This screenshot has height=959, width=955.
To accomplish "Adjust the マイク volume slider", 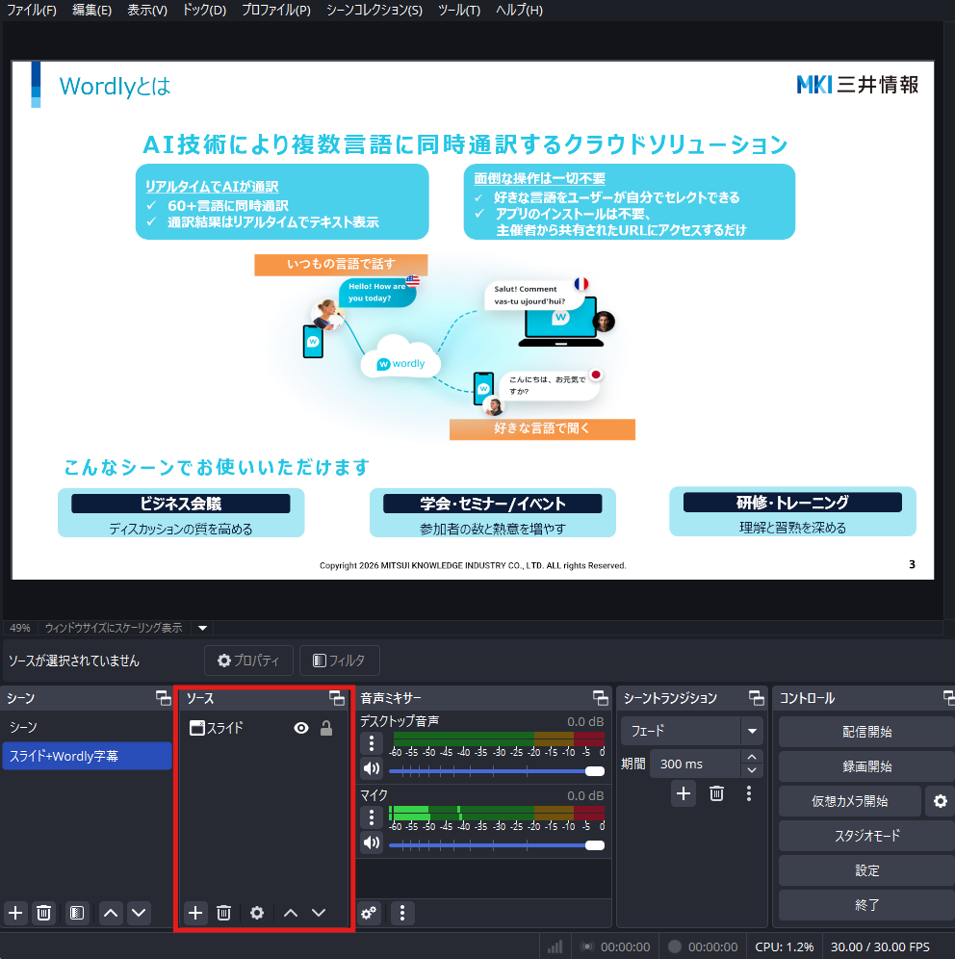I will pos(594,844).
